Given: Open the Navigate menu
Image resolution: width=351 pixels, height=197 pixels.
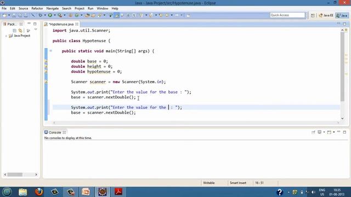Looking at the screenshot, I should pyautogui.click(x=53, y=8).
